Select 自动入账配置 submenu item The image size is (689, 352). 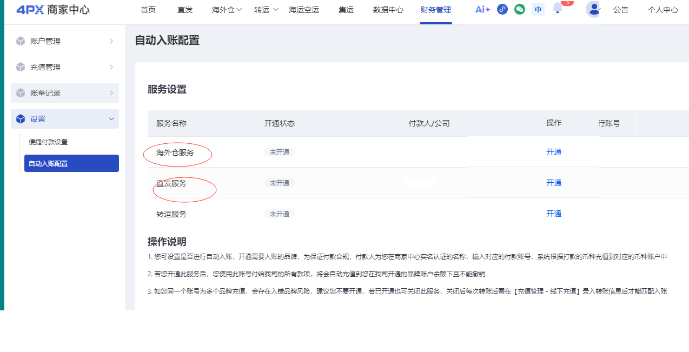71,163
